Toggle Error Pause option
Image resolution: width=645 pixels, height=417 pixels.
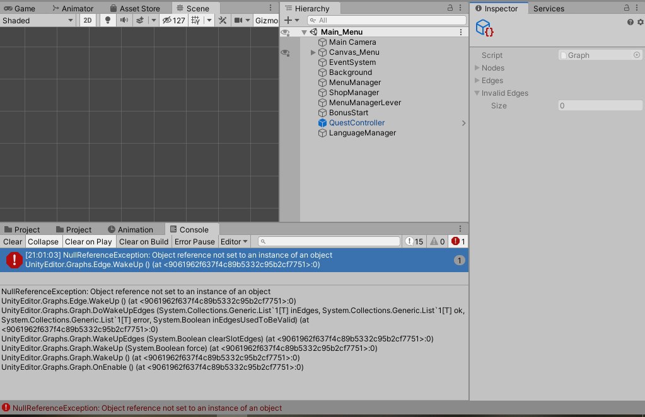[195, 242]
